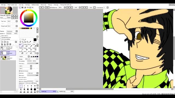Pick the Eyedropper color picker tool

(30, 42)
